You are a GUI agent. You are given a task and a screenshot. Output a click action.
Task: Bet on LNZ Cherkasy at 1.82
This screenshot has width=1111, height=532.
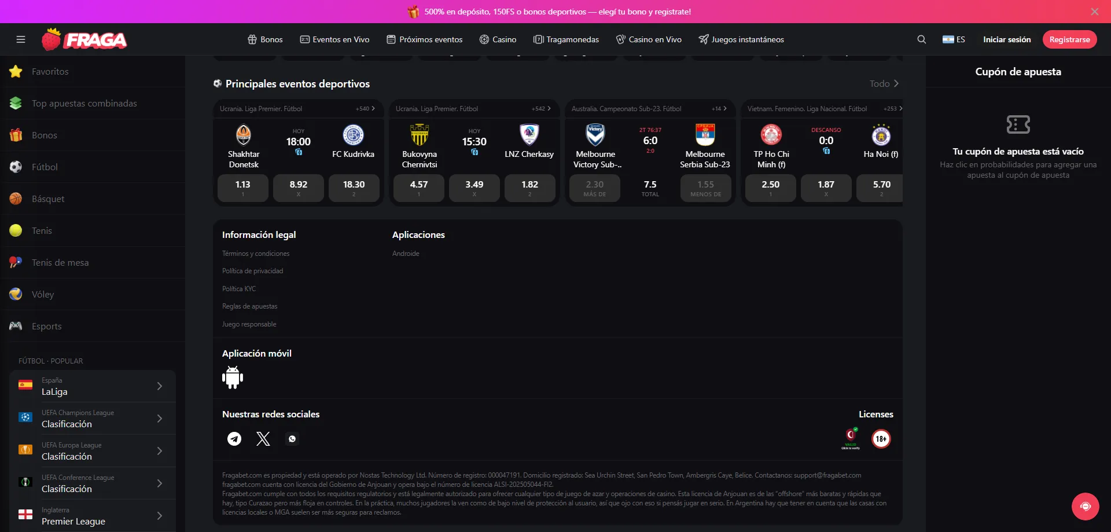pos(530,188)
